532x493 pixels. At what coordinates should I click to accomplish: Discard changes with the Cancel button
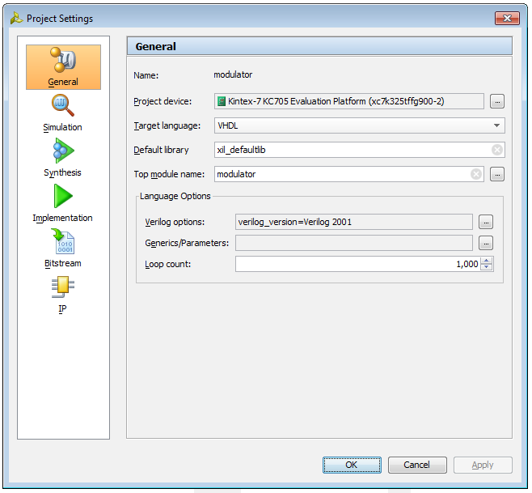(417, 465)
